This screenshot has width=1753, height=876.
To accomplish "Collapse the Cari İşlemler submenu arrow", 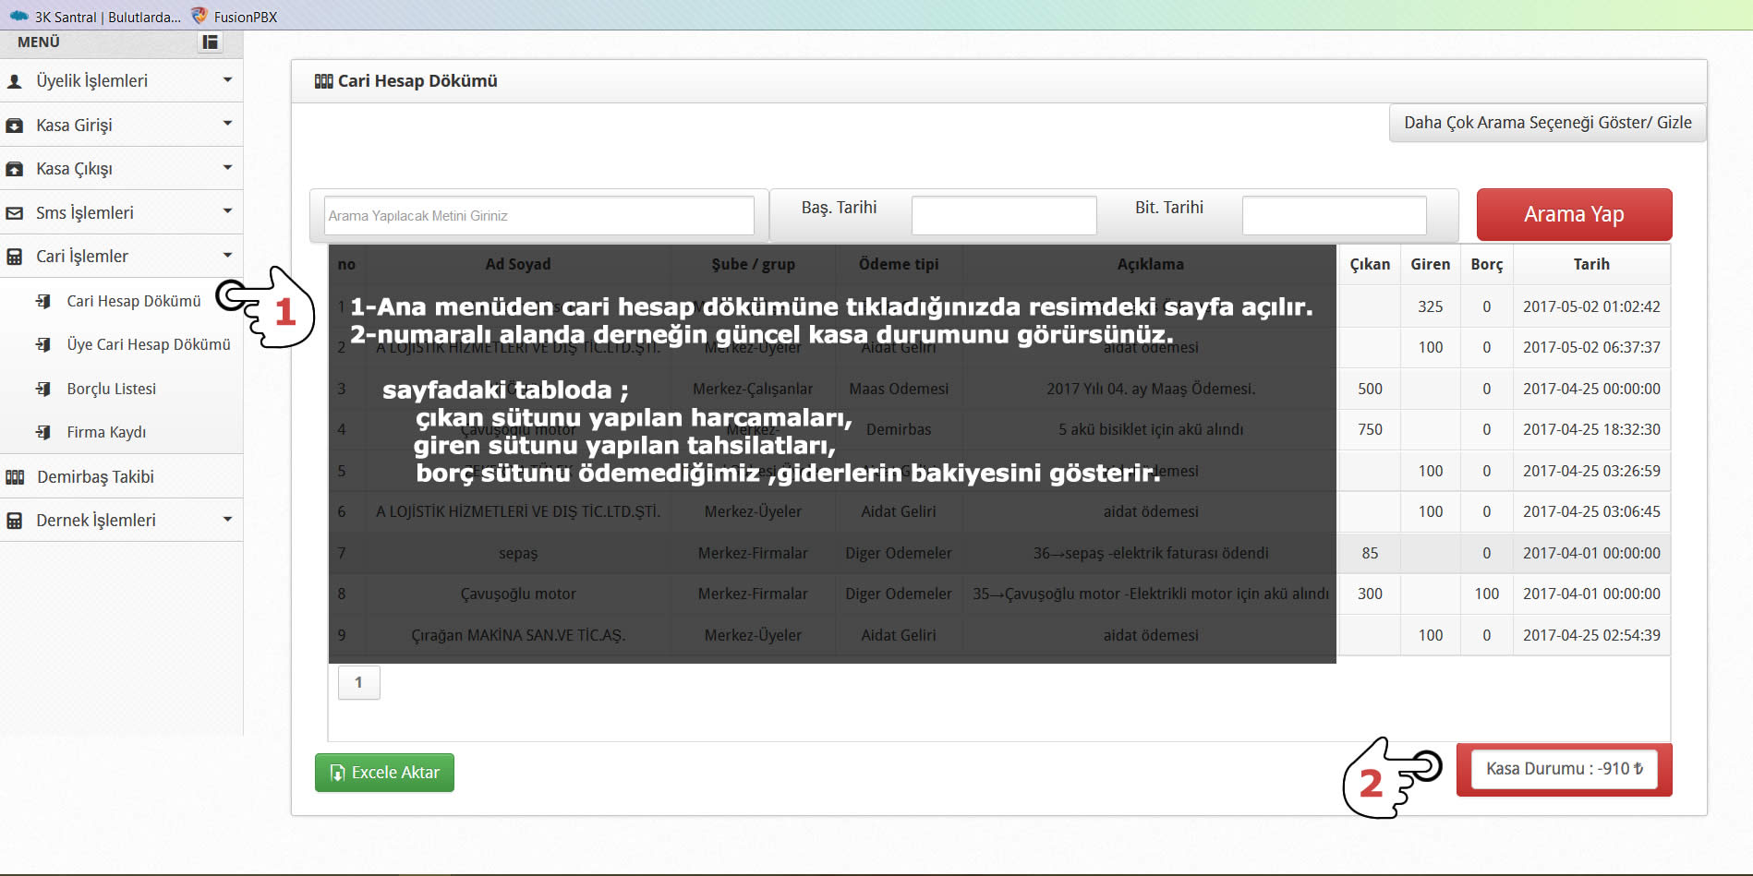I will [x=227, y=256].
